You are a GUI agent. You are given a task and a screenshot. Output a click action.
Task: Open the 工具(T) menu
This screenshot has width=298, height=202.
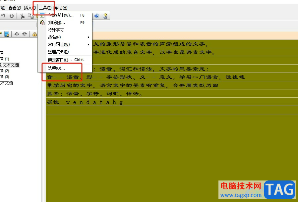(x=45, y=8)
